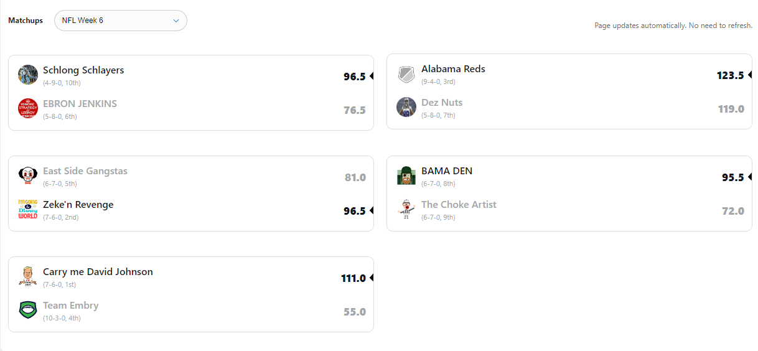Click The Choke Artist referee avatar
This screenshot has width=758, height=351.
pyautogui.click(x=406, y=209)
